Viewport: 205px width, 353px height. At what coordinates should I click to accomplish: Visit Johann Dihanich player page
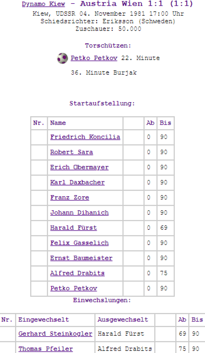pyautogui.click(x=79, y=213)
